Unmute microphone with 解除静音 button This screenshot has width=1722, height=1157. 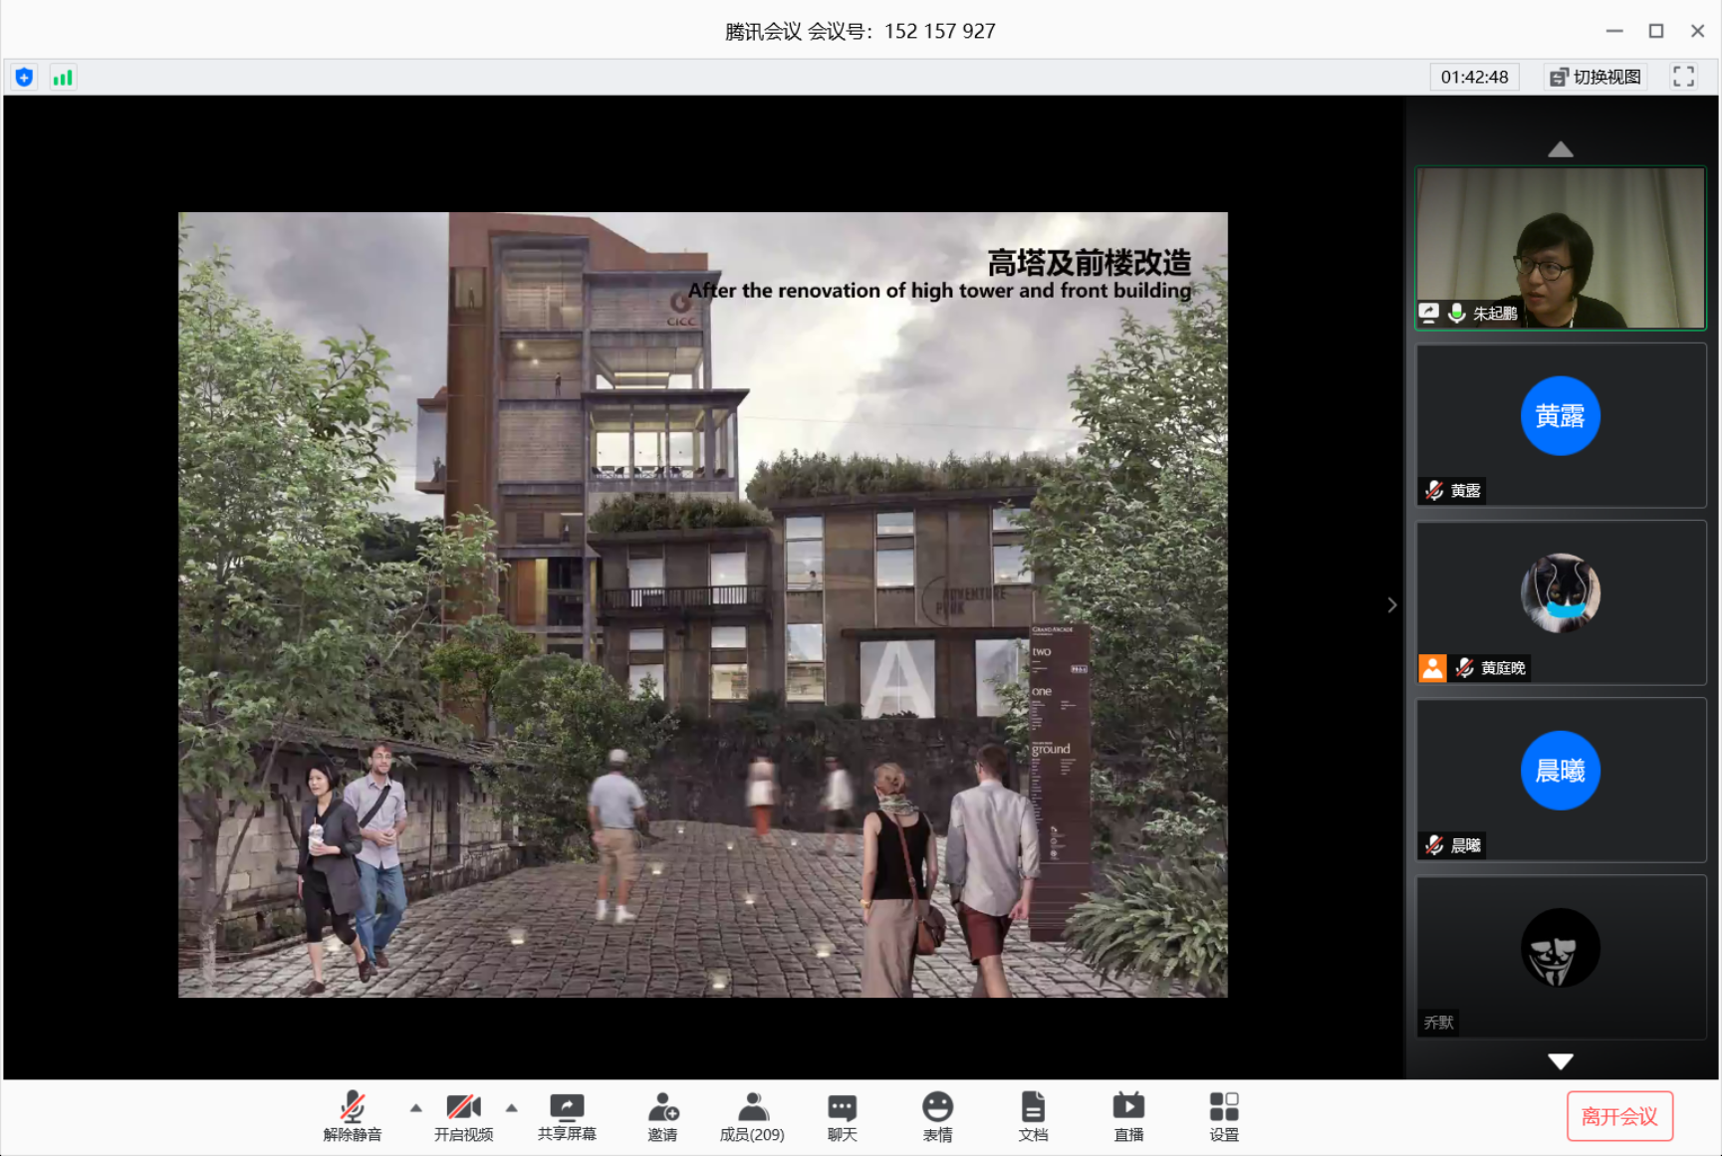[353, 1116]
